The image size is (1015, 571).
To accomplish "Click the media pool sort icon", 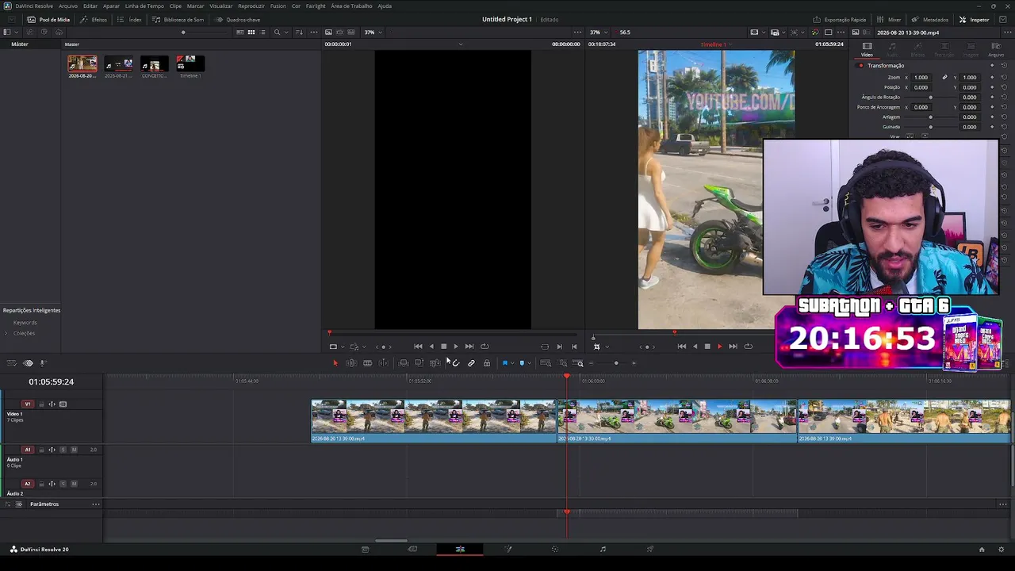I will click(299, 33).
